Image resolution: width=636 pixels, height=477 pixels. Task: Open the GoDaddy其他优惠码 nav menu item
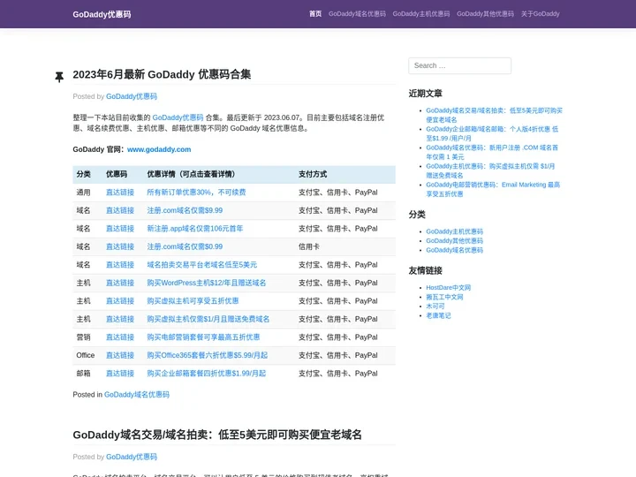(485, 14)
